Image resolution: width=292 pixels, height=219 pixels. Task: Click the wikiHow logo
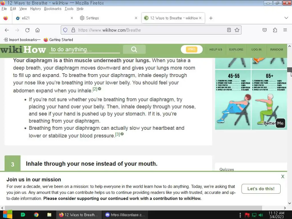point(23,50)
